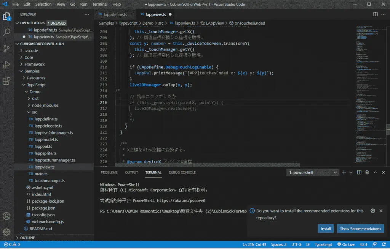Open the File menu
The height and width of the screenshot is (249, 390).
(x=15, y=4)
